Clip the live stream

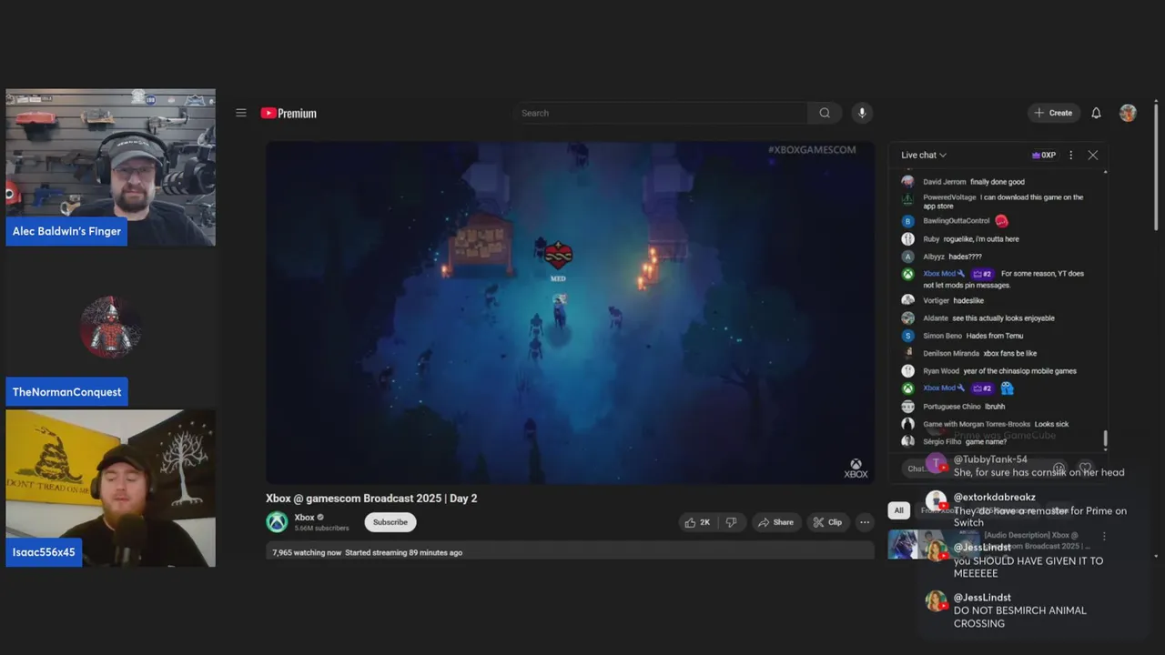click(x=827, y=522)
